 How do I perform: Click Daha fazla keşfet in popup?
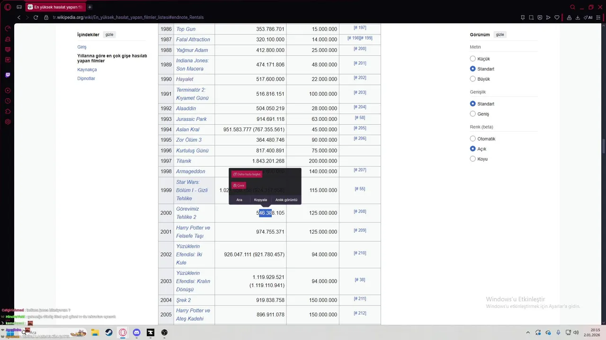pos(247,174)
